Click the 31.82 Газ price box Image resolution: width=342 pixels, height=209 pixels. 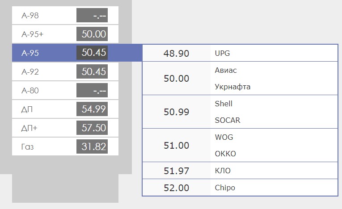coord(92,146)
